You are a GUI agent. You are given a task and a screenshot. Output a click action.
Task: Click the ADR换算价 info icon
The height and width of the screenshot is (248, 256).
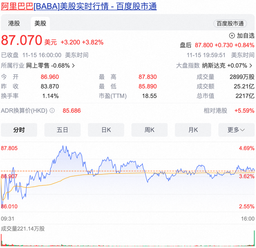(x=52, y=111)
